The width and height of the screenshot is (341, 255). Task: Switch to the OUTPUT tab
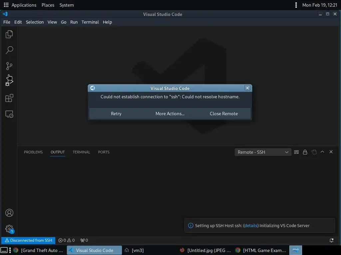(58, 152)
